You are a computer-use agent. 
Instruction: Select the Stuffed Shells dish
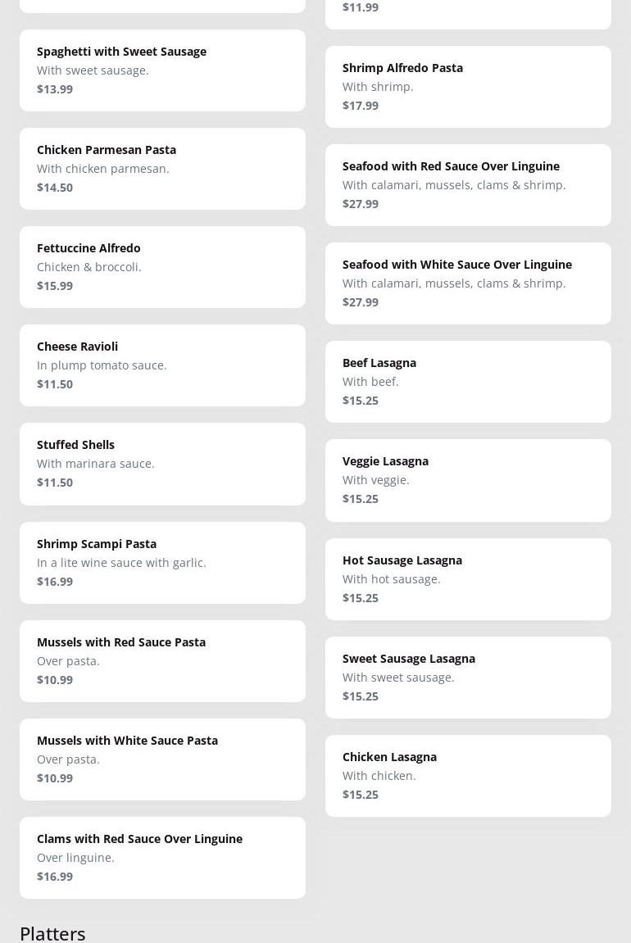[162, 464]
